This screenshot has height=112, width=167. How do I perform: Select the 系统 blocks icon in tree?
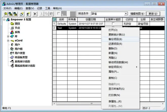(12, 32)
